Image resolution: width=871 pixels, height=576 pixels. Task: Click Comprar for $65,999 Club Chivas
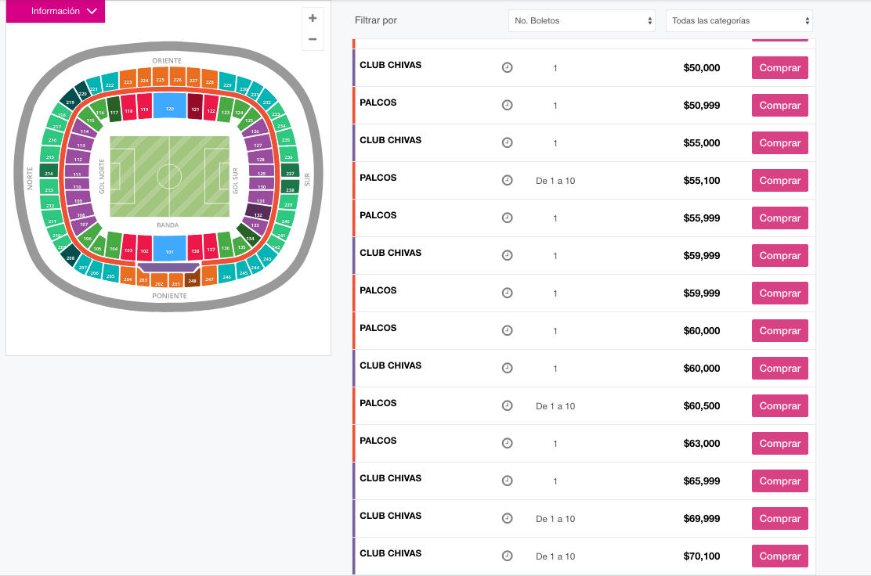(780, 481)
